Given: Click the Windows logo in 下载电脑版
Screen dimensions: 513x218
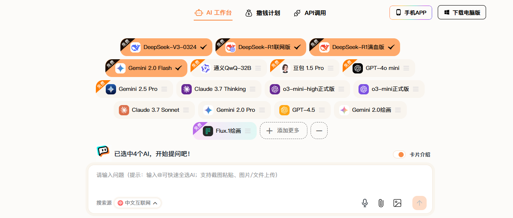Looking at the screenshot, I should click(x=446, y=13).
